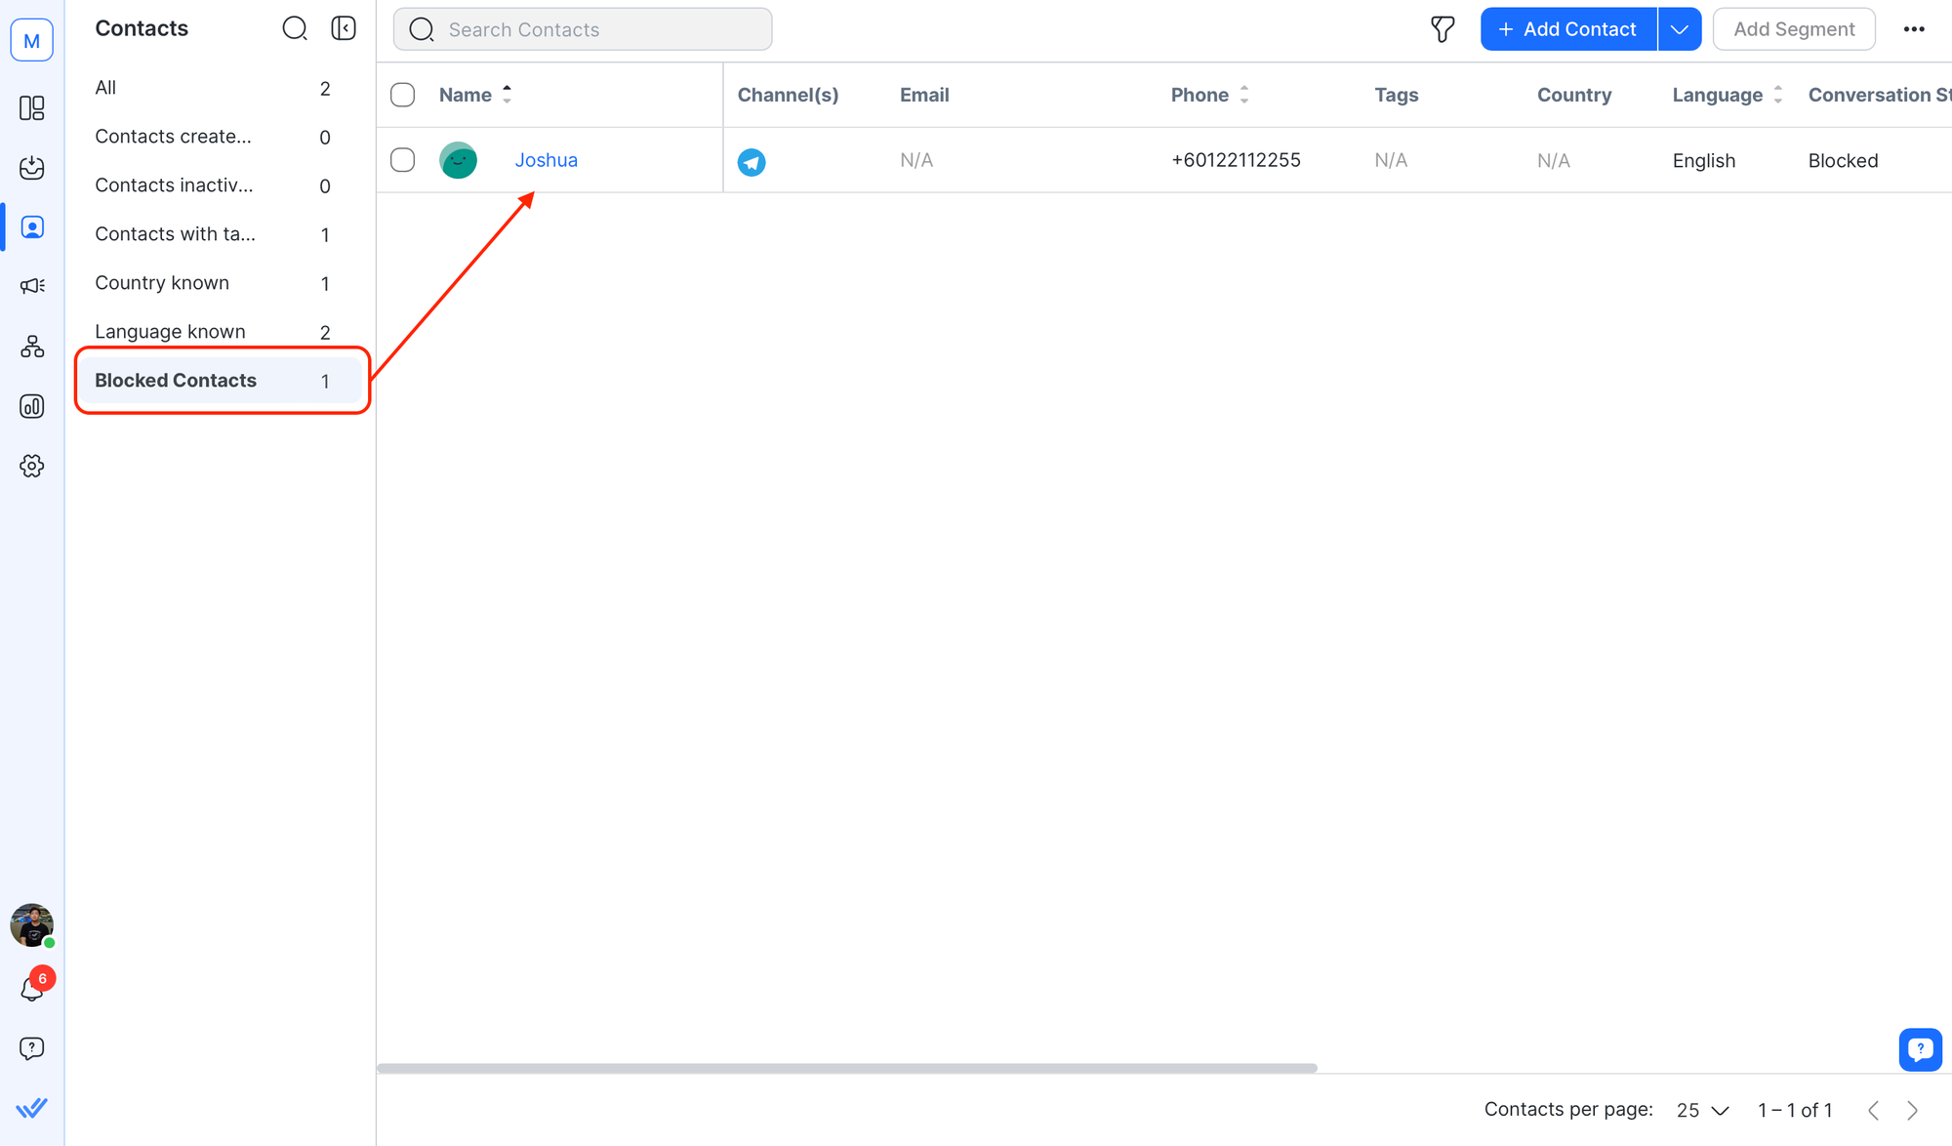This screenshot has height=1146, width=1952.
Task: Click the filter funnel icon
Action: [1442, 29]
